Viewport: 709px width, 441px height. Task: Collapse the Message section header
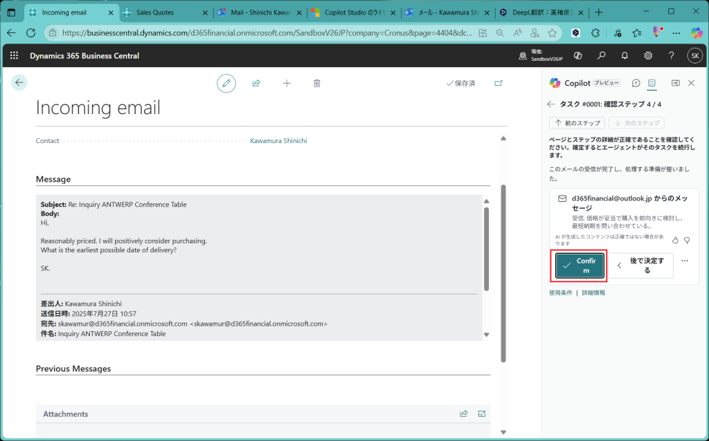[x=53, y=179]
